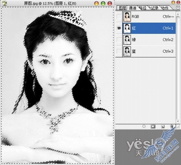
Task: Open the 历史记录 (History) tab
Action: [153, 8]
